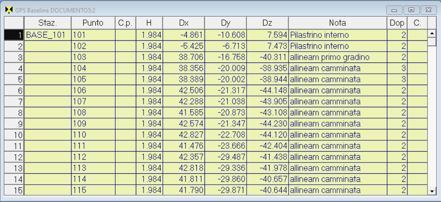441x202 pixels.
Task: Click the GPS Baseline window icon
Action: (9, 10)
